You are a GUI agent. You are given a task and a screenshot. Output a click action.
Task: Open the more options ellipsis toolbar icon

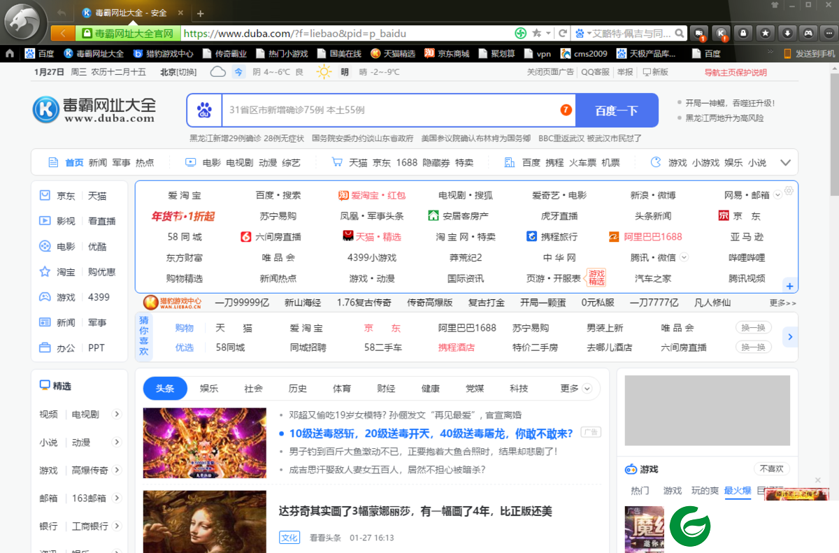tap(829, 33)
